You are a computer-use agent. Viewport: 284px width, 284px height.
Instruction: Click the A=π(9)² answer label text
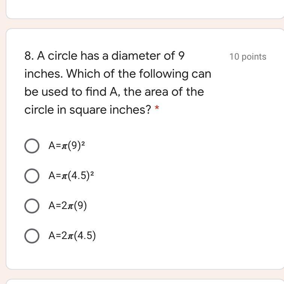(x=67, y=146)
